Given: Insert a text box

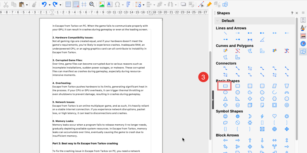Looking at the screenshot, I should click(110, 4).
